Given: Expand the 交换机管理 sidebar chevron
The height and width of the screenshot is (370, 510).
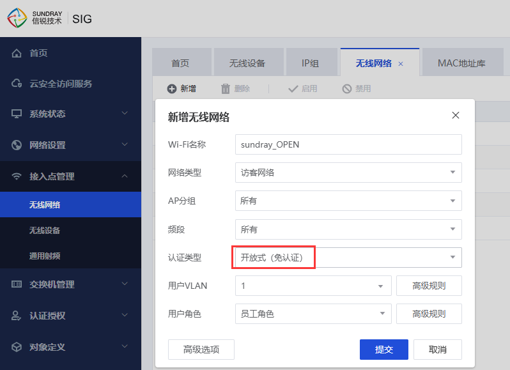Looking at the screenshot, I should [x=125, y=284].
